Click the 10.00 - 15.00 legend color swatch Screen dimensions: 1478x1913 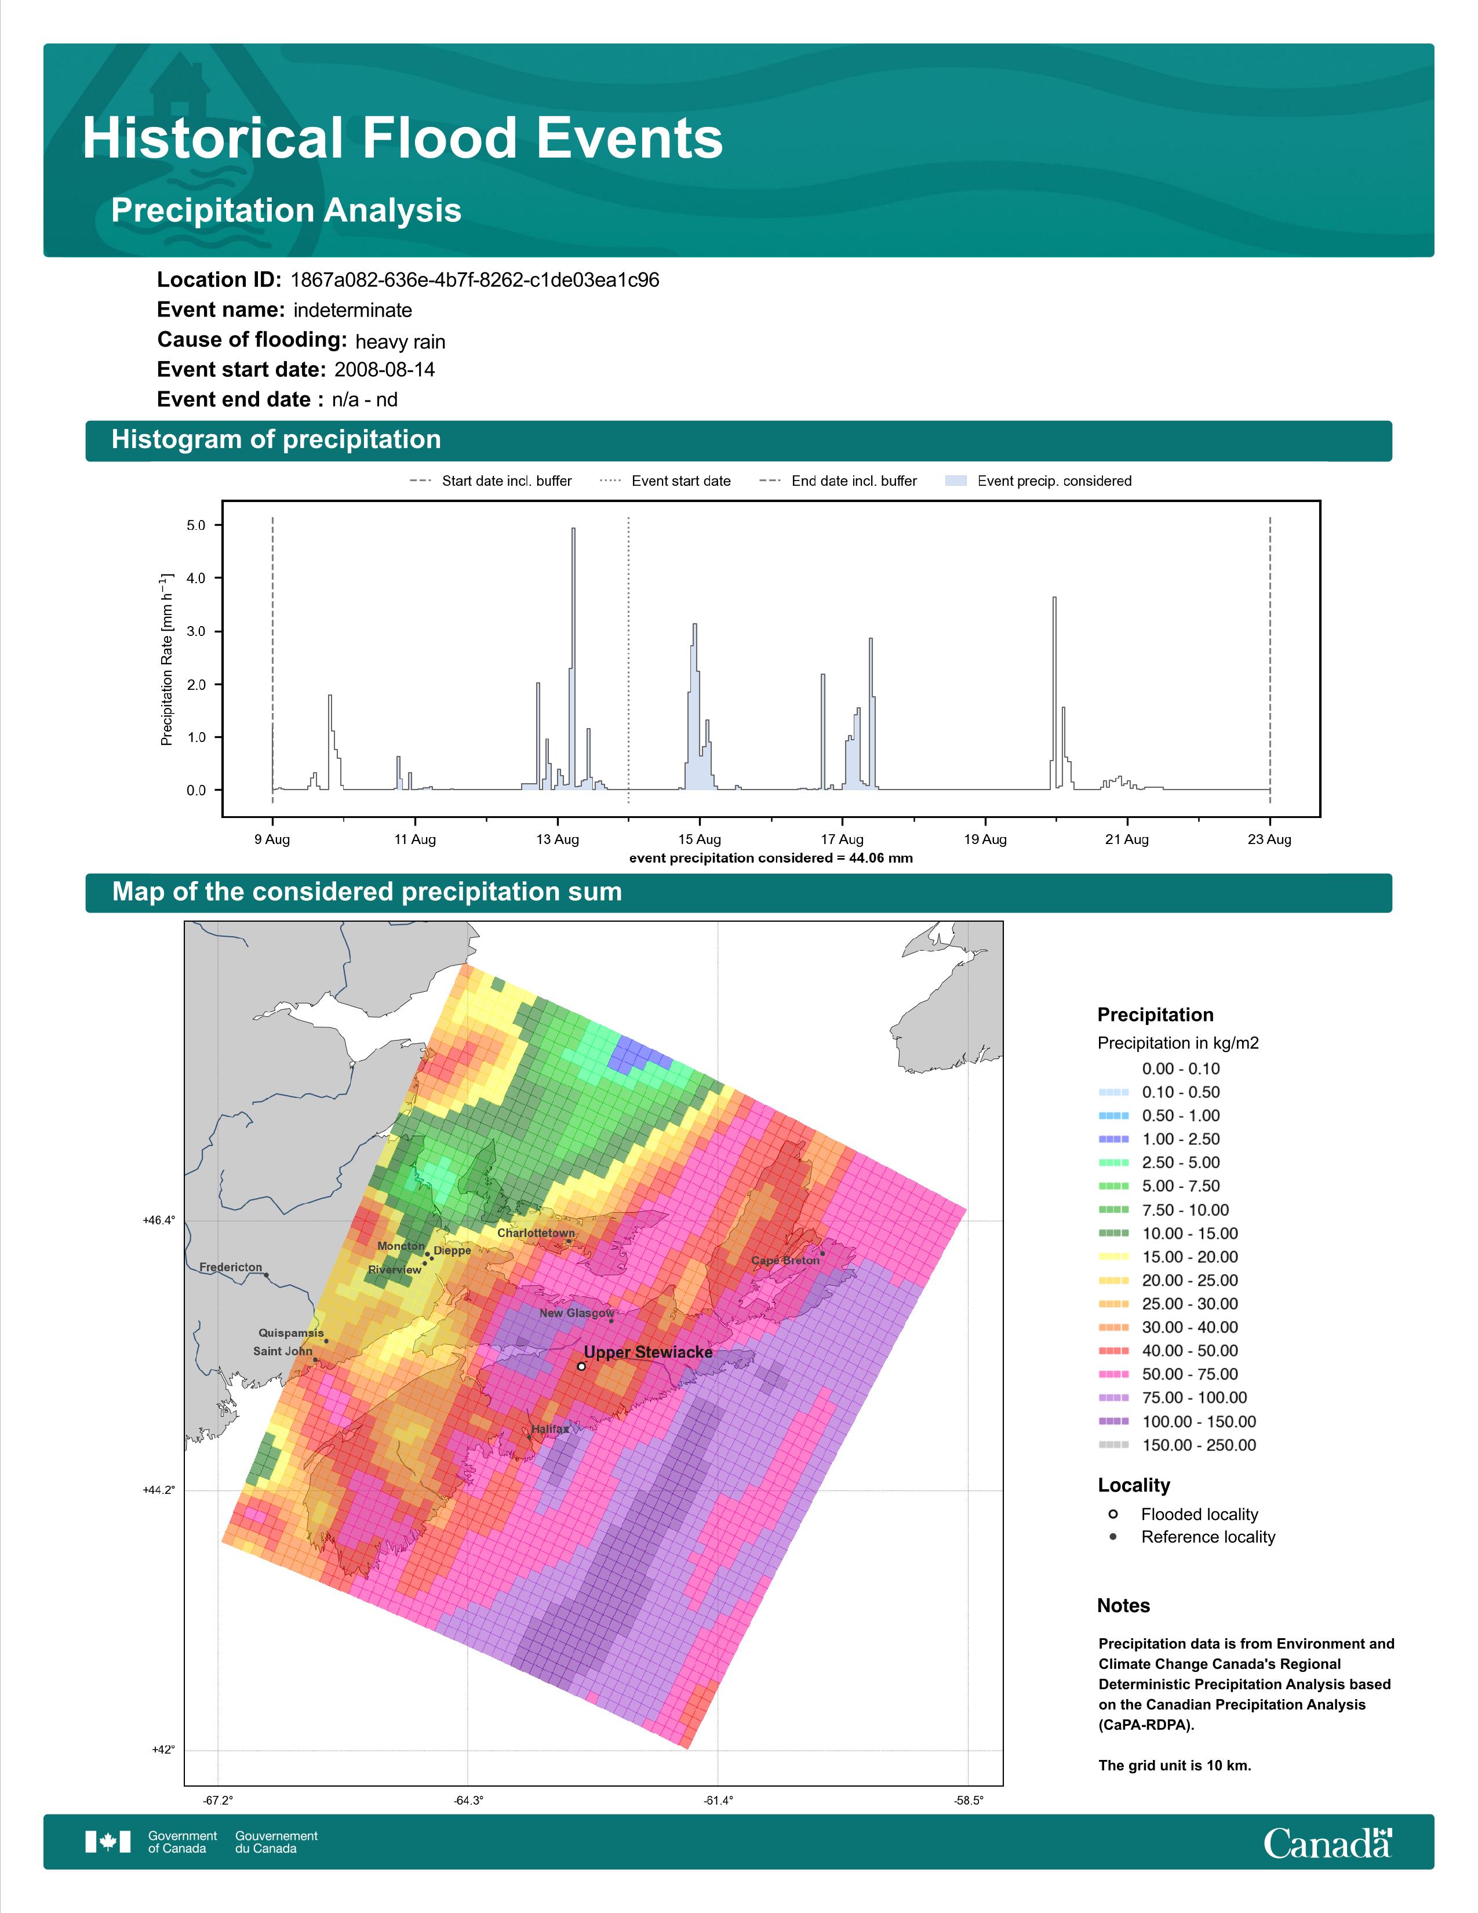pyautogui.click(x=1113, y=1233)
